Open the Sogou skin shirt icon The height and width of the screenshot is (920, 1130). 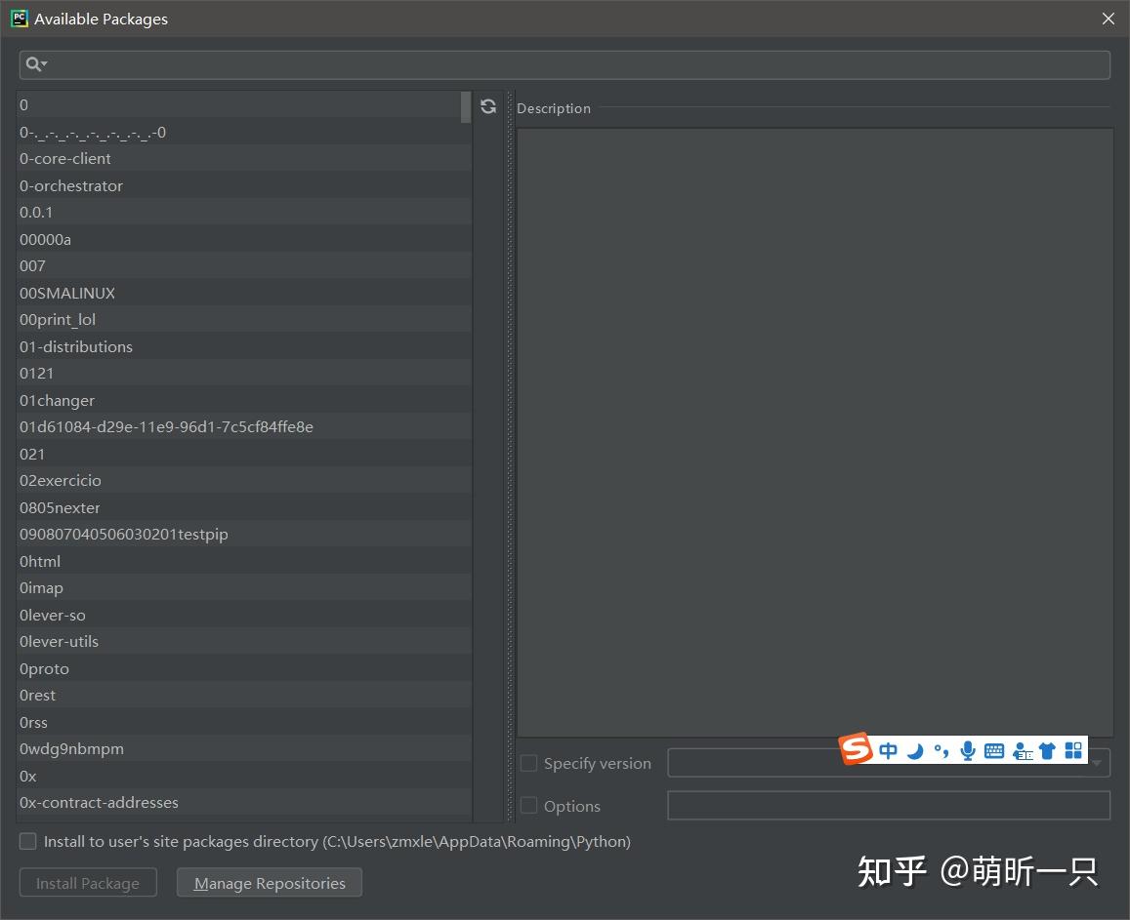[1047, 751]
